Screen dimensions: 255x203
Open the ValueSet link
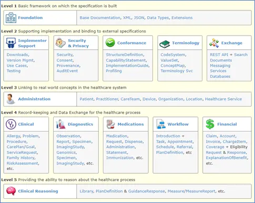tap(169, 60)
